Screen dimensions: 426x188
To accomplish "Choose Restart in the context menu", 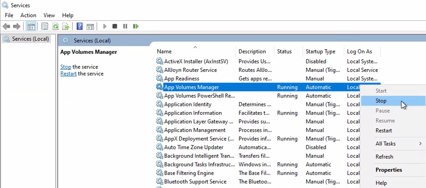I will 383,131.
